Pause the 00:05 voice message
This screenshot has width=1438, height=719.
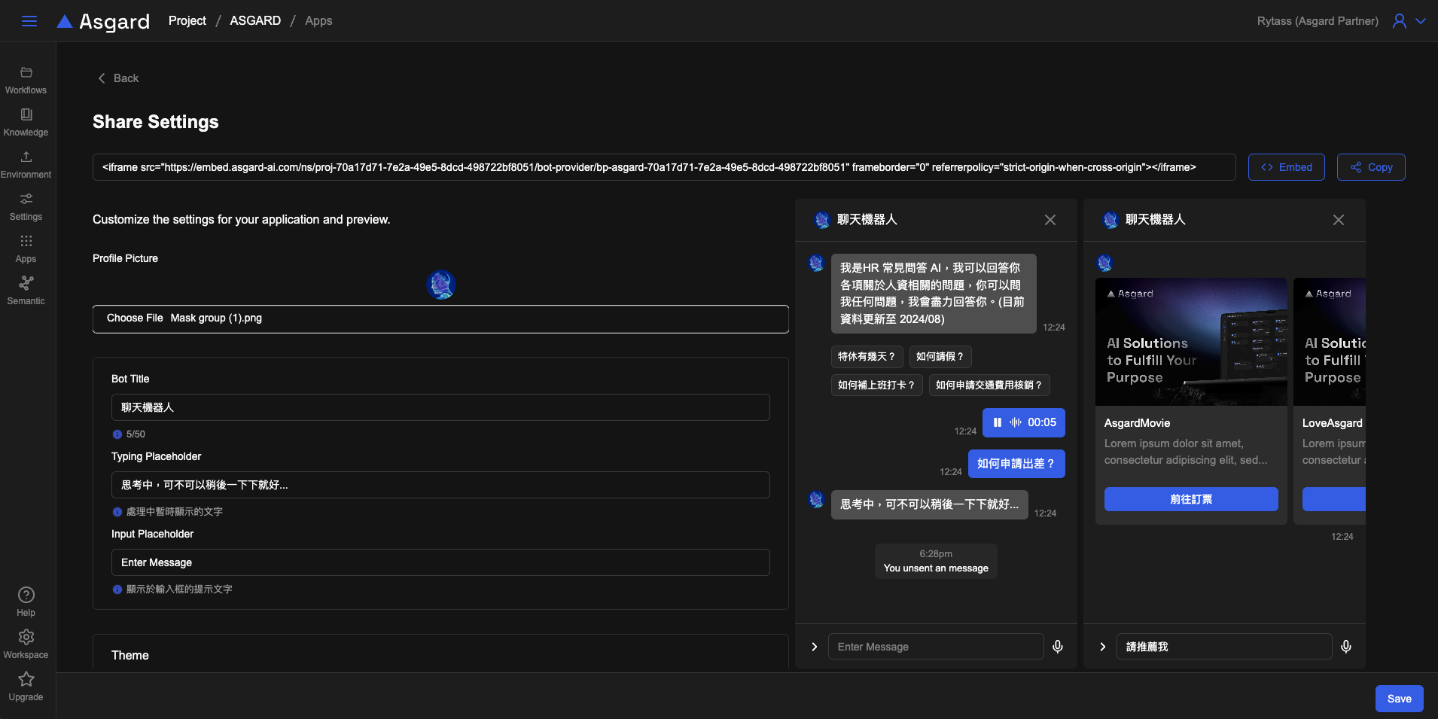(998, 423)
